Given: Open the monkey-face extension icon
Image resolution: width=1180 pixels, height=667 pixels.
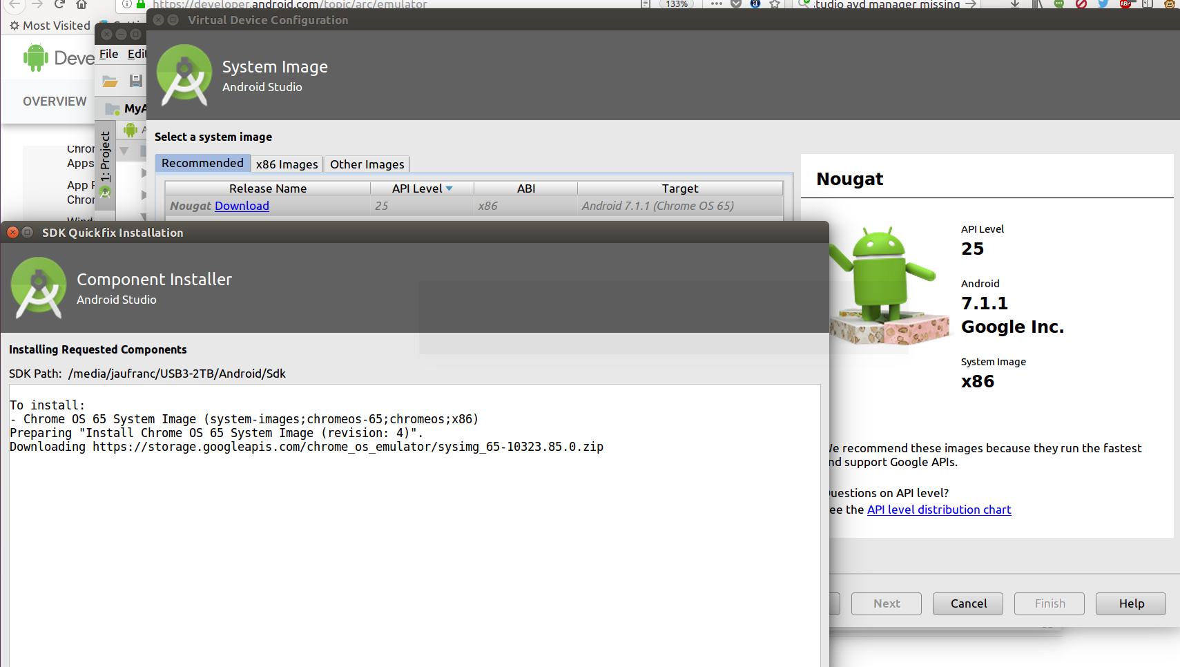Looking at the screenshot, I should tap(1170, 4).
